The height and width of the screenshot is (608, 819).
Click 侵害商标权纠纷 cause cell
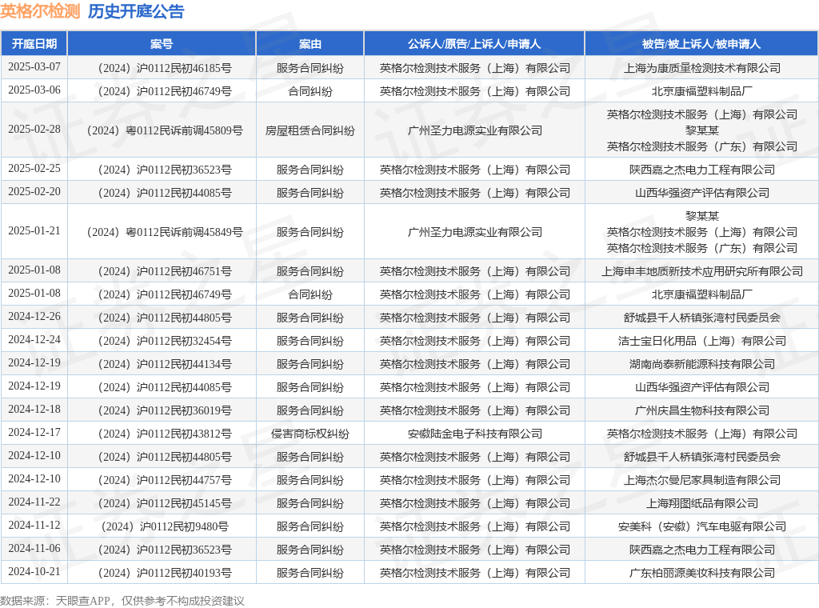point(310,434)
